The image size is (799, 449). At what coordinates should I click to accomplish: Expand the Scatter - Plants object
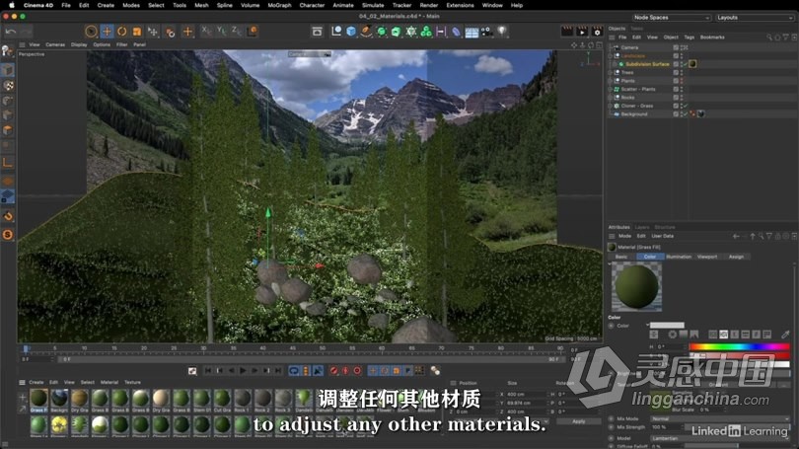pyautogui.click(x=611, y=89)
